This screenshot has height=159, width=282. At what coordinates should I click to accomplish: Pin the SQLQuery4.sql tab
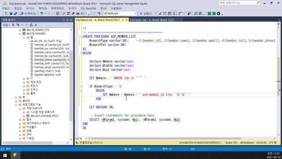pos(123,20)
